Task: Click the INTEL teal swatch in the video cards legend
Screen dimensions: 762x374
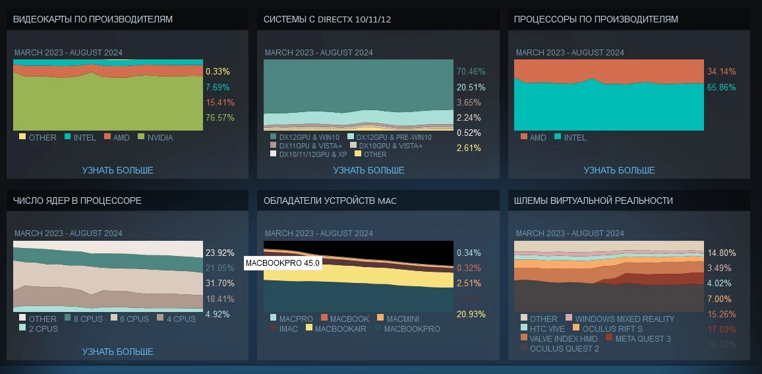Action: point(67,137)
